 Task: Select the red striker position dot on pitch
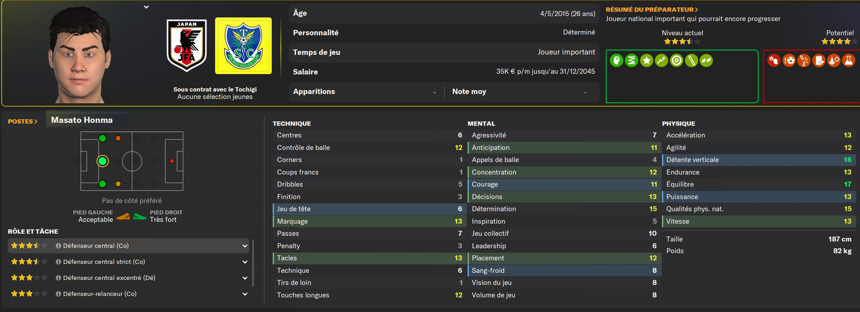coord(172,161)
